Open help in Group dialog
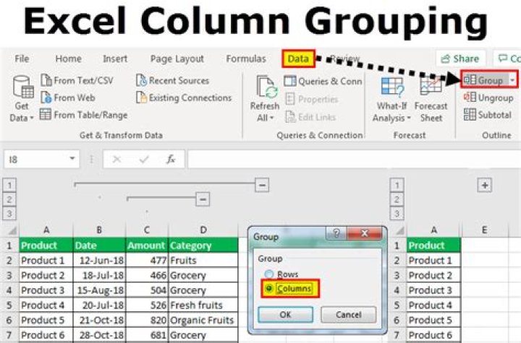This screenshot has width=521, height=343. 336,233
